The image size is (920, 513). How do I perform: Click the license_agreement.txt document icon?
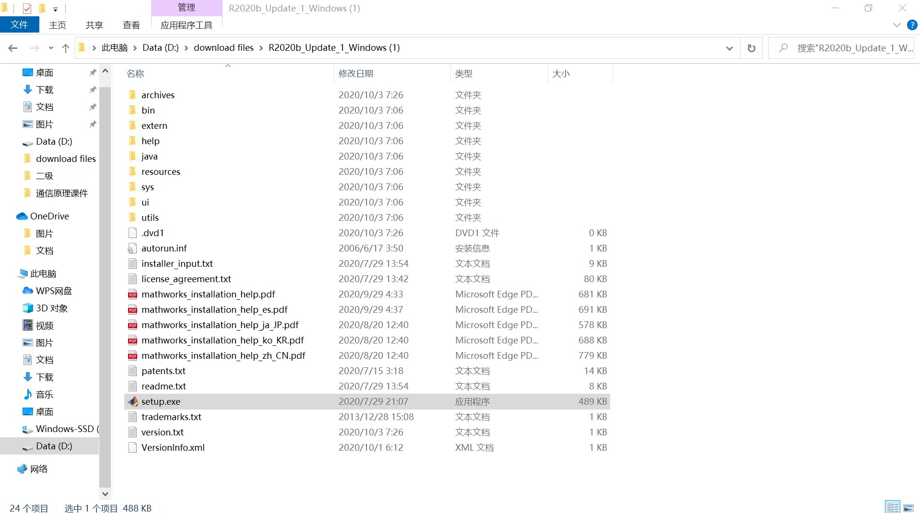click(133, 279)
